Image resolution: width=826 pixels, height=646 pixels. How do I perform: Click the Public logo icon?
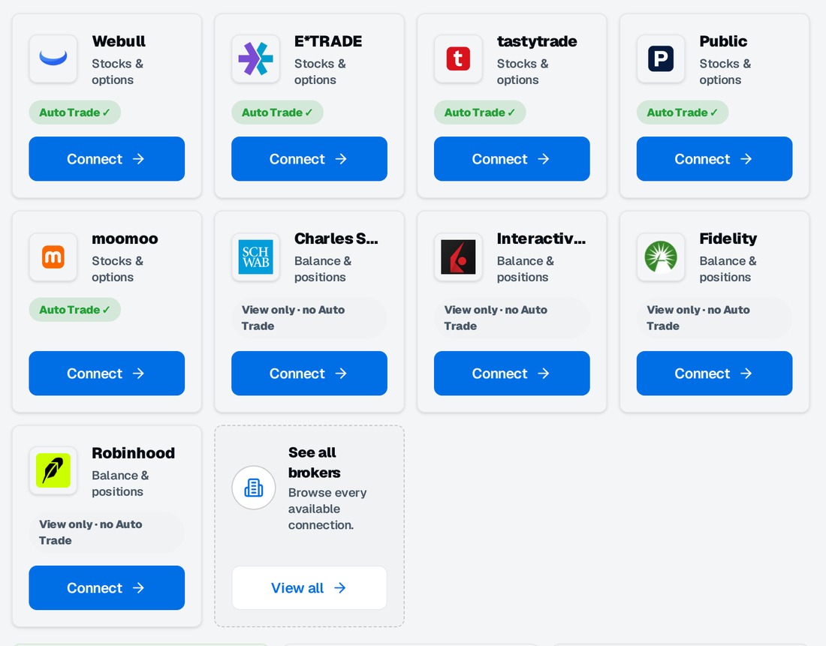pos(661,59)
